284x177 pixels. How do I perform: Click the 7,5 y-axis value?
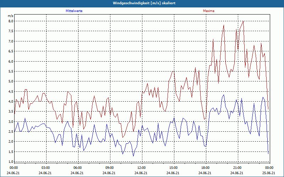(11, 31)
